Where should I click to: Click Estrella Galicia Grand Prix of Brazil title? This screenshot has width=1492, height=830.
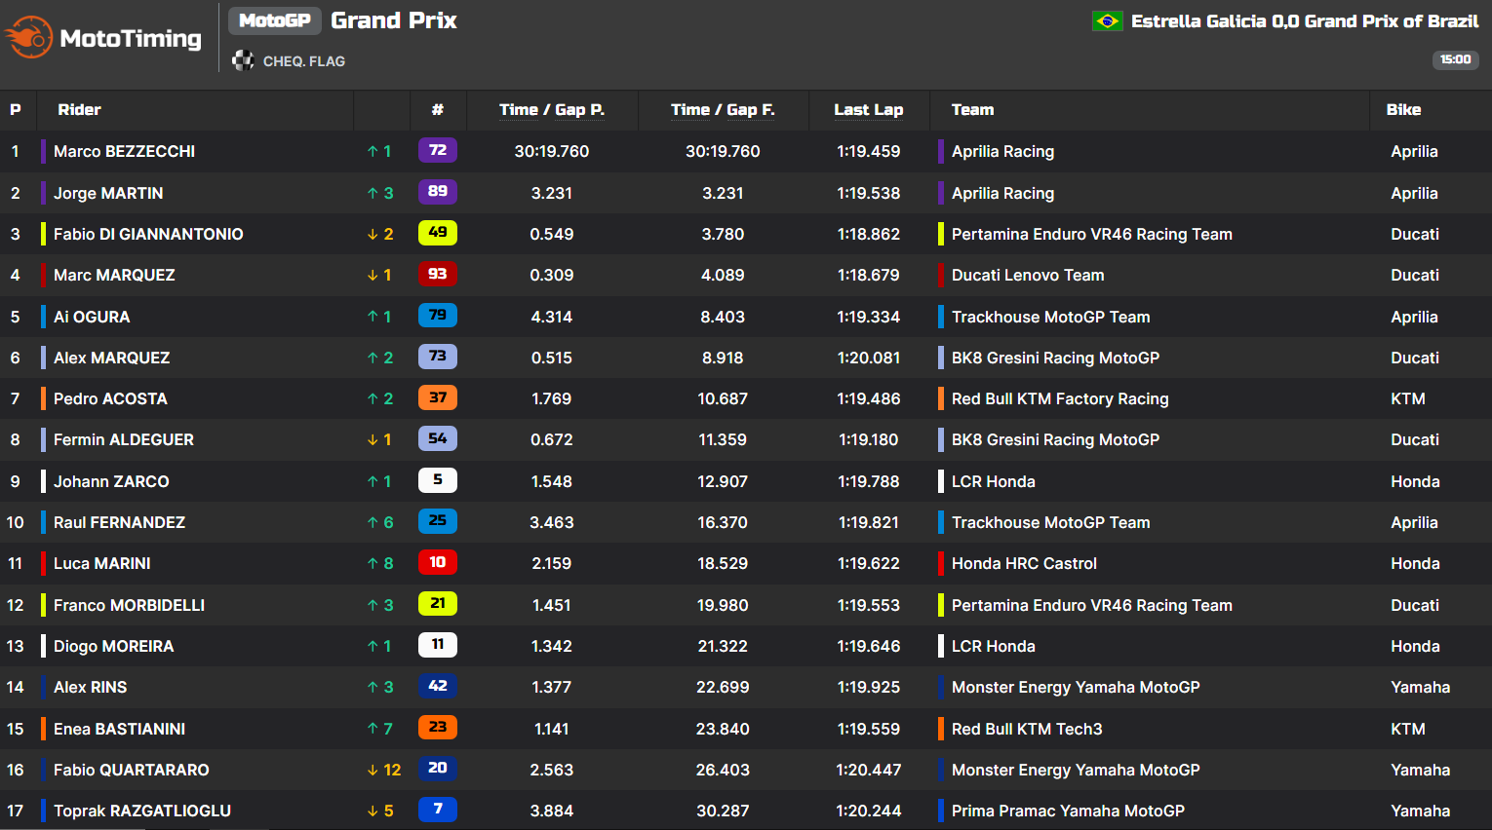click(x=1304, y=20)
